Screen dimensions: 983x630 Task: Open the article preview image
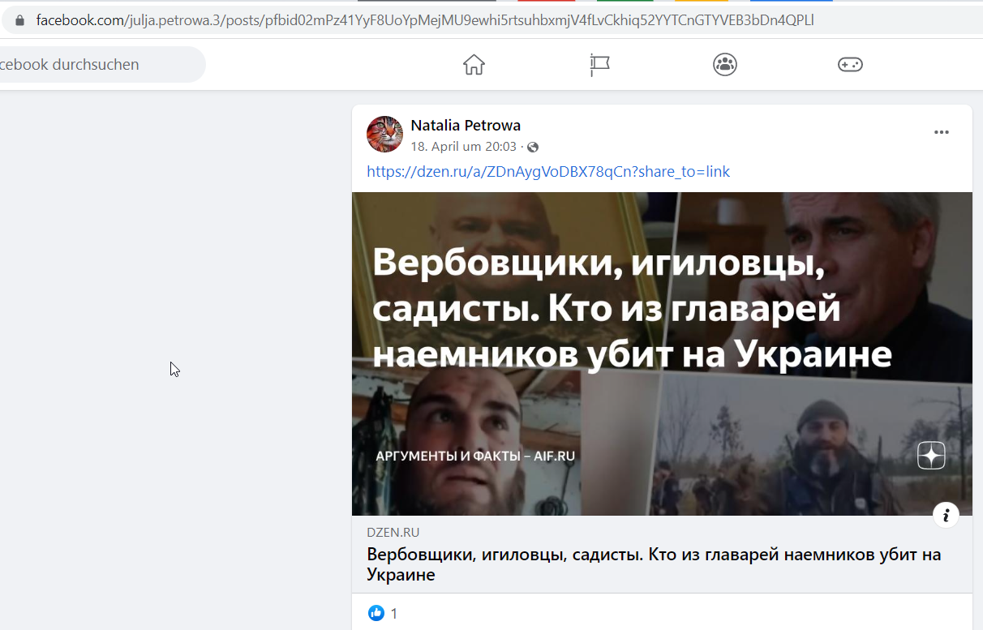pyautogui.click(x=662, y=354)
